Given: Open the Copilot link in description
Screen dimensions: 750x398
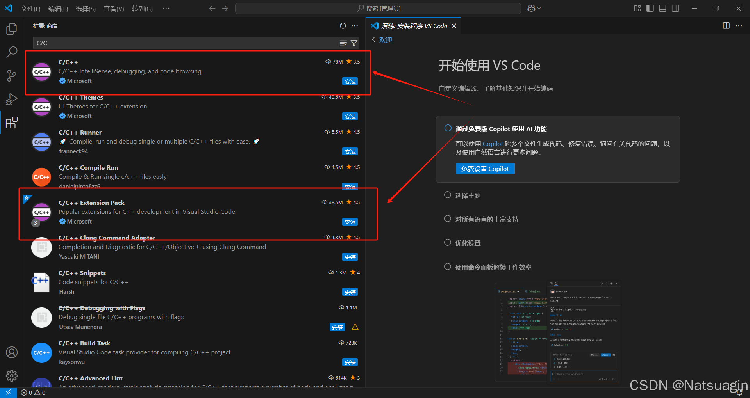Looking at the screenshot, I should pyautogui.click(x=493, y=144).
